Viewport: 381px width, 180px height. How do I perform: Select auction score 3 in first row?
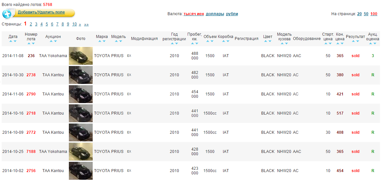[373, 56]
